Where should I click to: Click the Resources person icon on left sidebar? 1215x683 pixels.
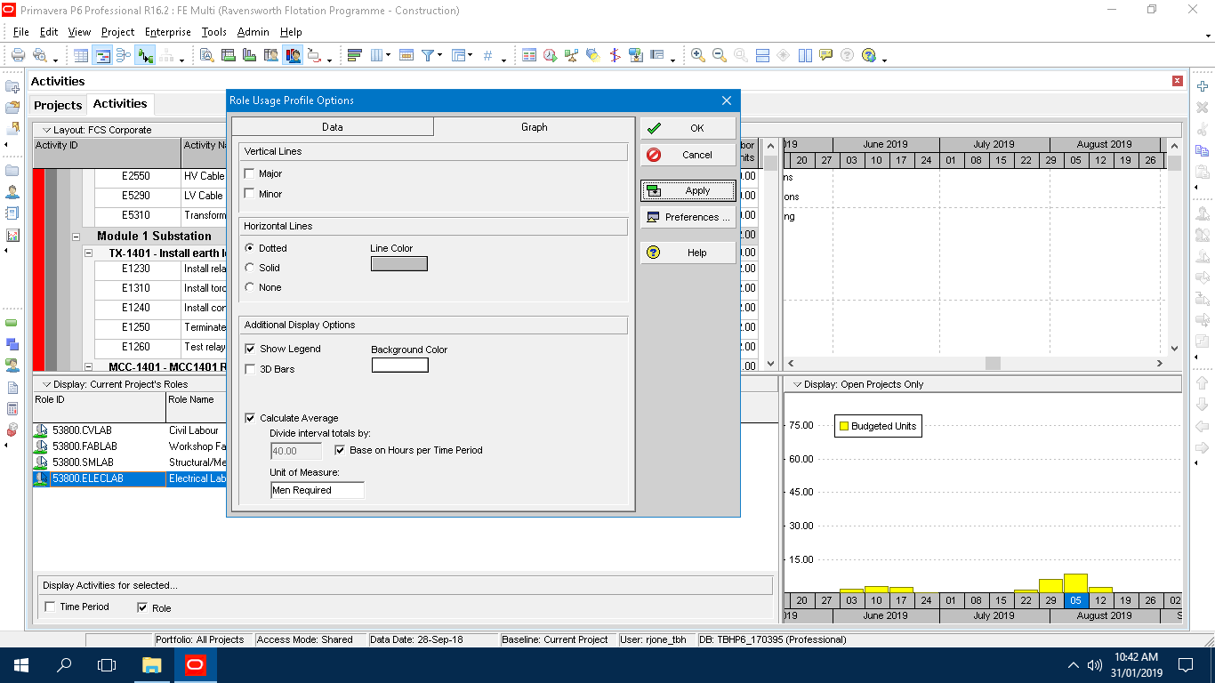12,191
